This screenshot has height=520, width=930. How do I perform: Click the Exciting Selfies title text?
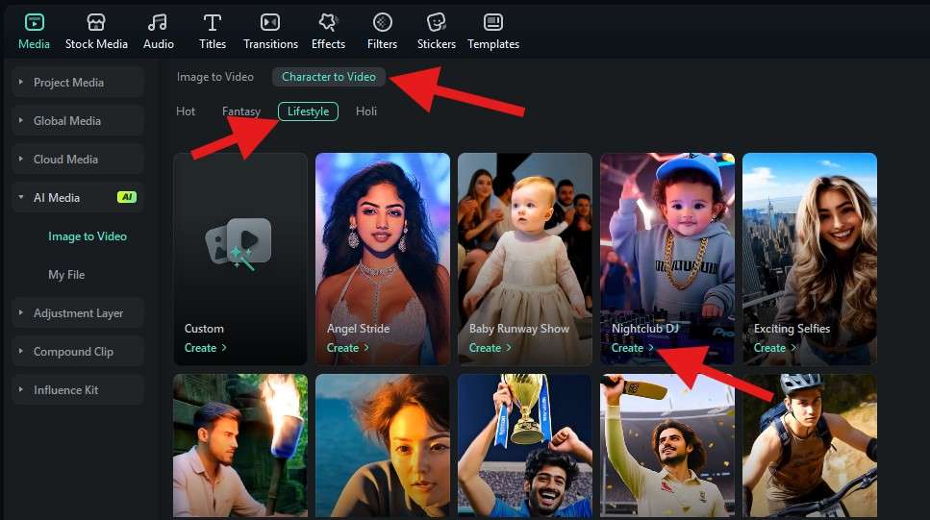(792, 329)
